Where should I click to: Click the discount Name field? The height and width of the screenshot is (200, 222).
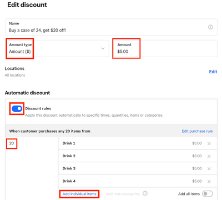pyautogui.click(x=111, y=27)
